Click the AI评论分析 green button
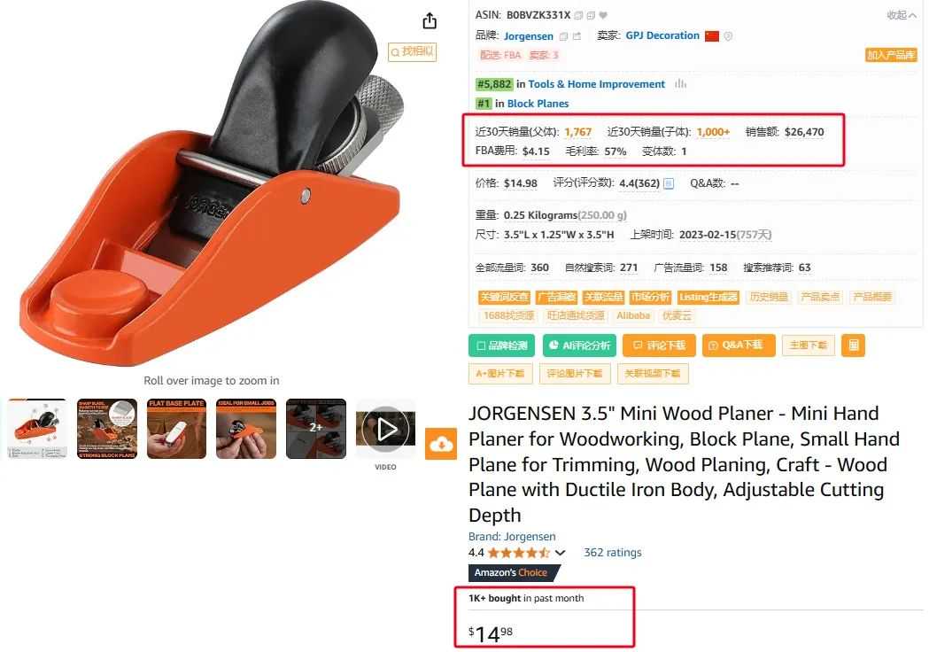 pyautogui.click(x=579, y=345)
